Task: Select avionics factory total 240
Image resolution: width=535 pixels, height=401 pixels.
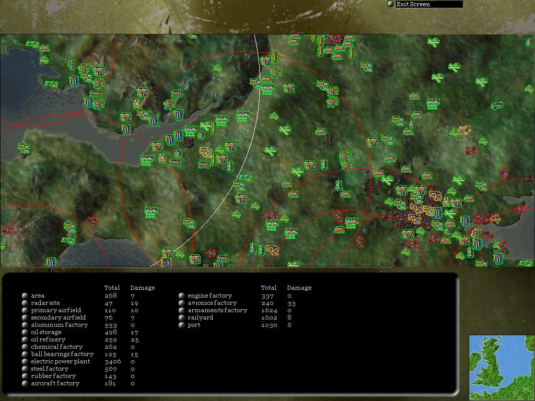Action: (267, 303)
